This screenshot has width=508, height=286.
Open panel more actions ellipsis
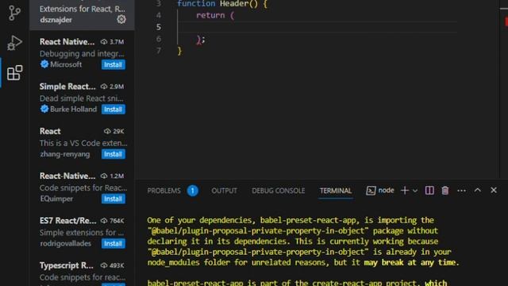point(461,191)
